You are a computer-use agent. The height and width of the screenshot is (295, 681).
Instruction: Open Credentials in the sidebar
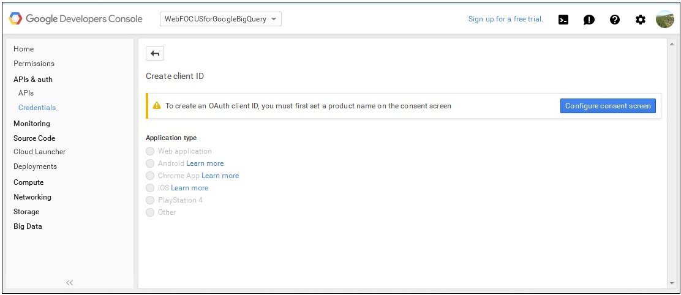click(37, 108)
